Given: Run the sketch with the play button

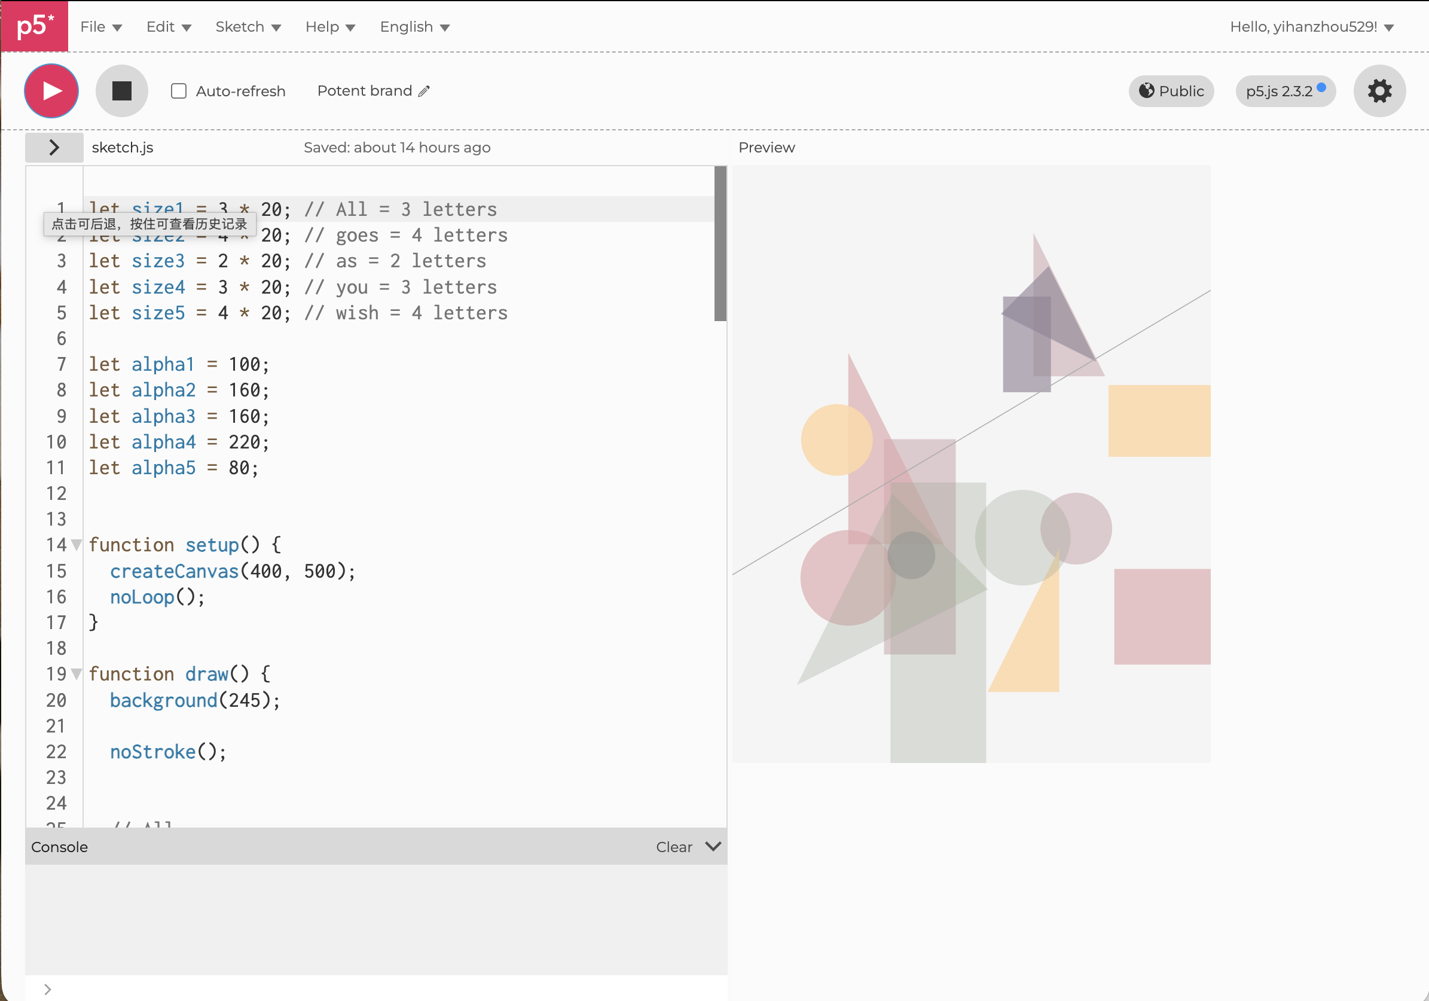Looking at the screenshot, I should click(x=51, y=91).
